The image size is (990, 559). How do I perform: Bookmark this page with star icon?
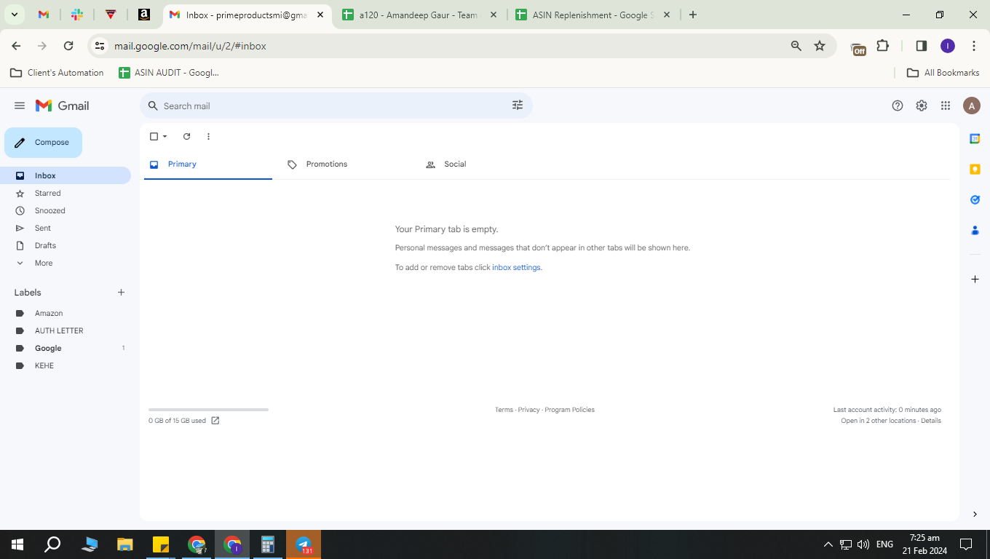tap(820, 46)
